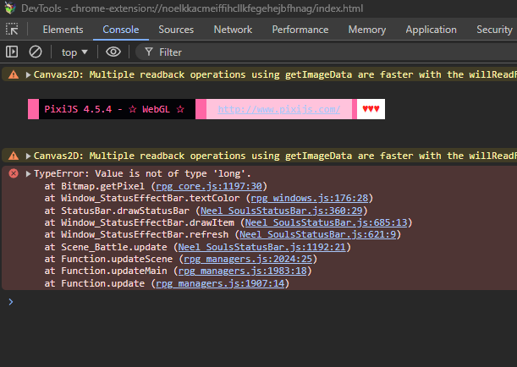Click the red error circle icon
The image size is (517, 367).
click(x=14, y=173)
